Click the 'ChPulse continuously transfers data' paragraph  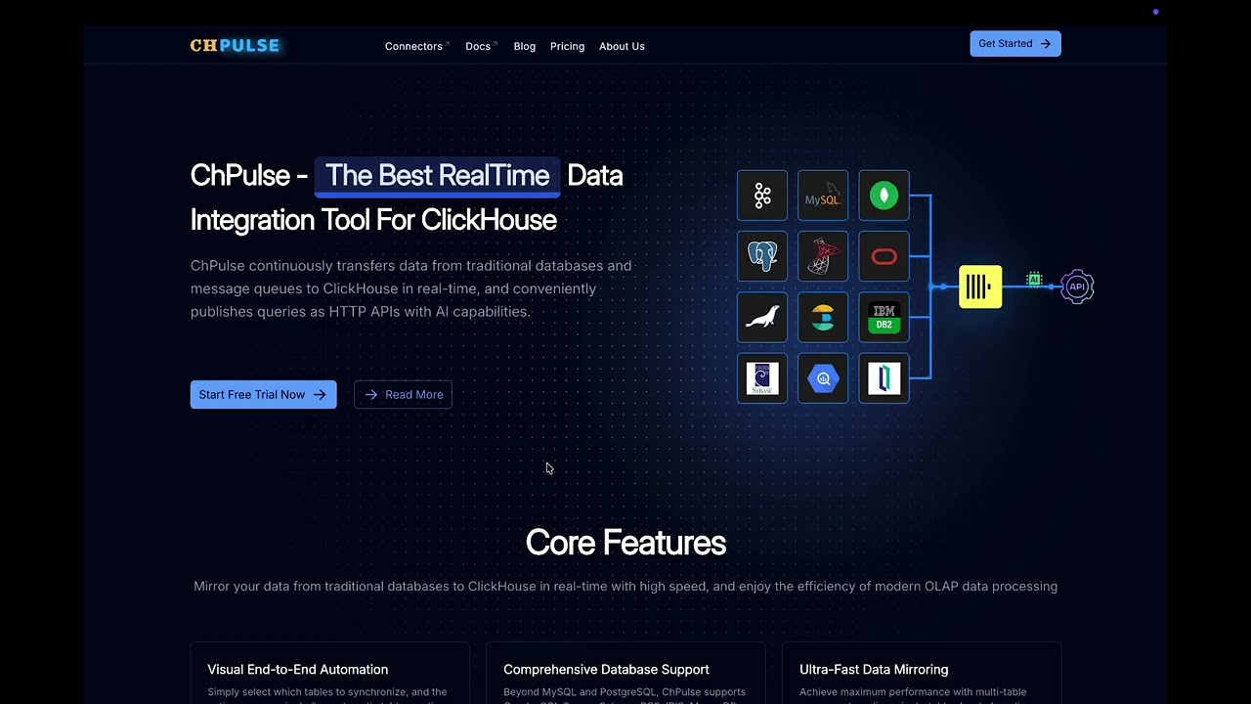coord(411,288)
